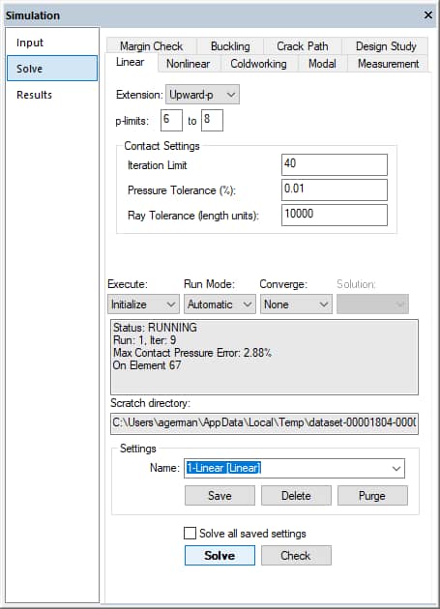The width and height of the screenshot is (440, 609).
Task: Select the Design Study tab
Action: pyautogui.click(x=386, y=46)
